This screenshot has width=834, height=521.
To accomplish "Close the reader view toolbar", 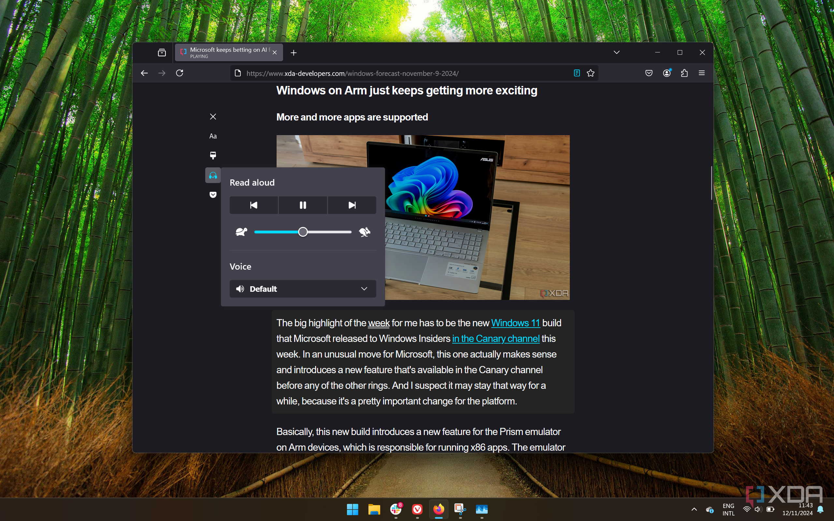I will (213, 117).
